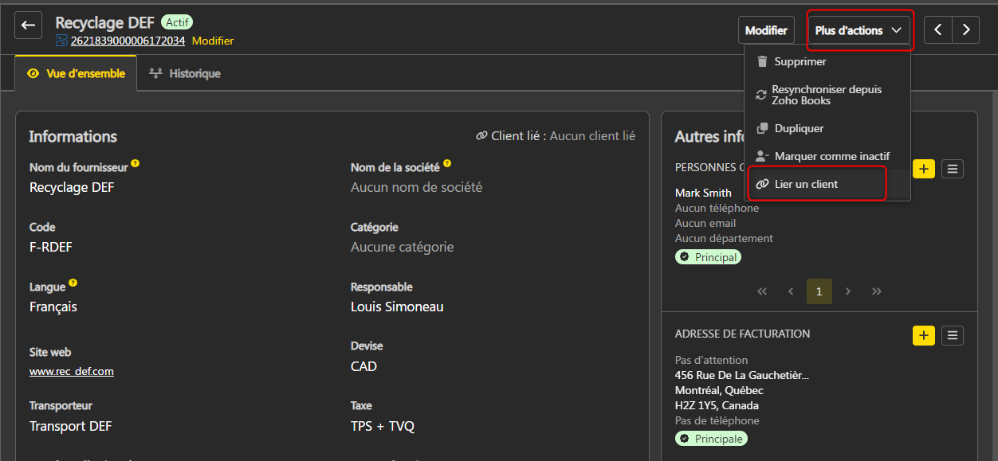
Task: Click help icon beside Langue
Action: click(x=73, y=283)
